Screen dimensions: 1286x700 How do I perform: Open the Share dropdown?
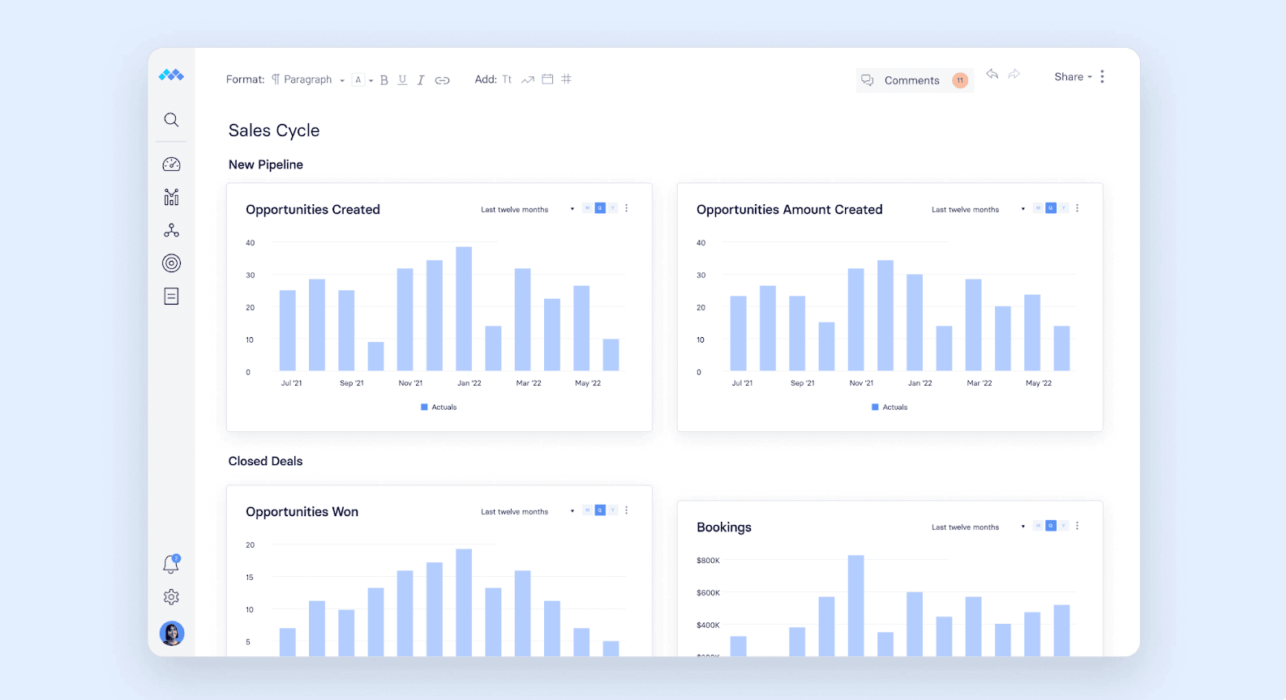point(1073,77)
